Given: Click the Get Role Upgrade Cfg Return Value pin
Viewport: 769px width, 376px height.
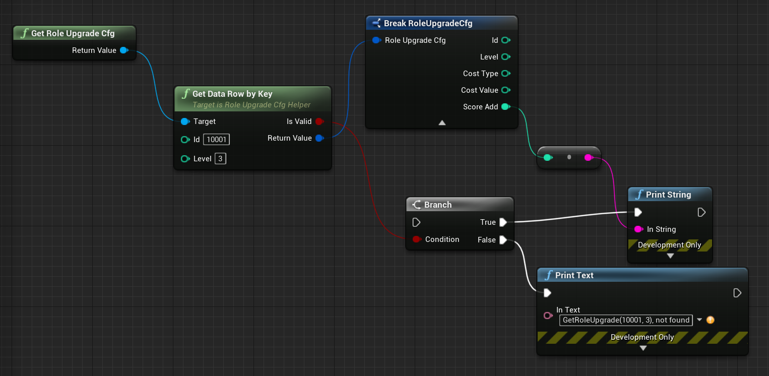Looking at the screenshot, I should [x=123, y=50].
